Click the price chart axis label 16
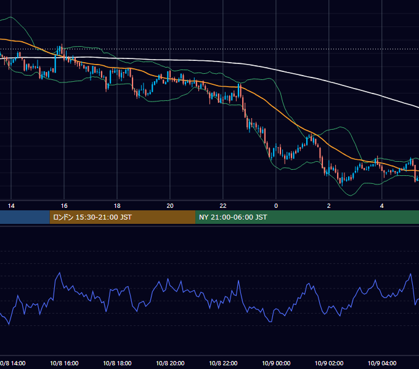Screen dimensions: 419x369 64,206
